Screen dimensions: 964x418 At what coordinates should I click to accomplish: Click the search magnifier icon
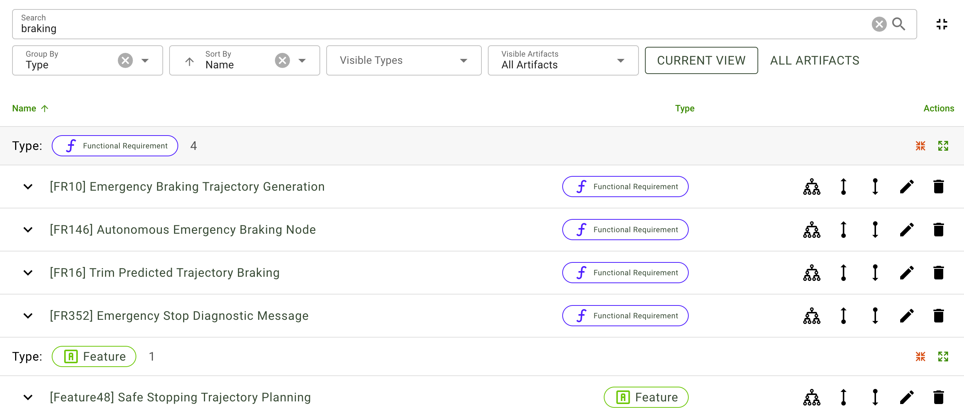coord(898,24)
